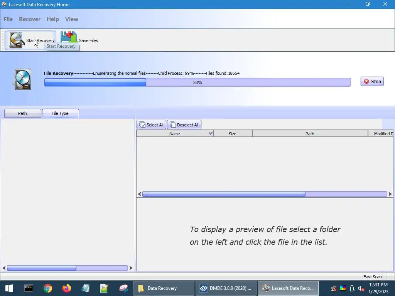Click the Select All button

(151, 124)
